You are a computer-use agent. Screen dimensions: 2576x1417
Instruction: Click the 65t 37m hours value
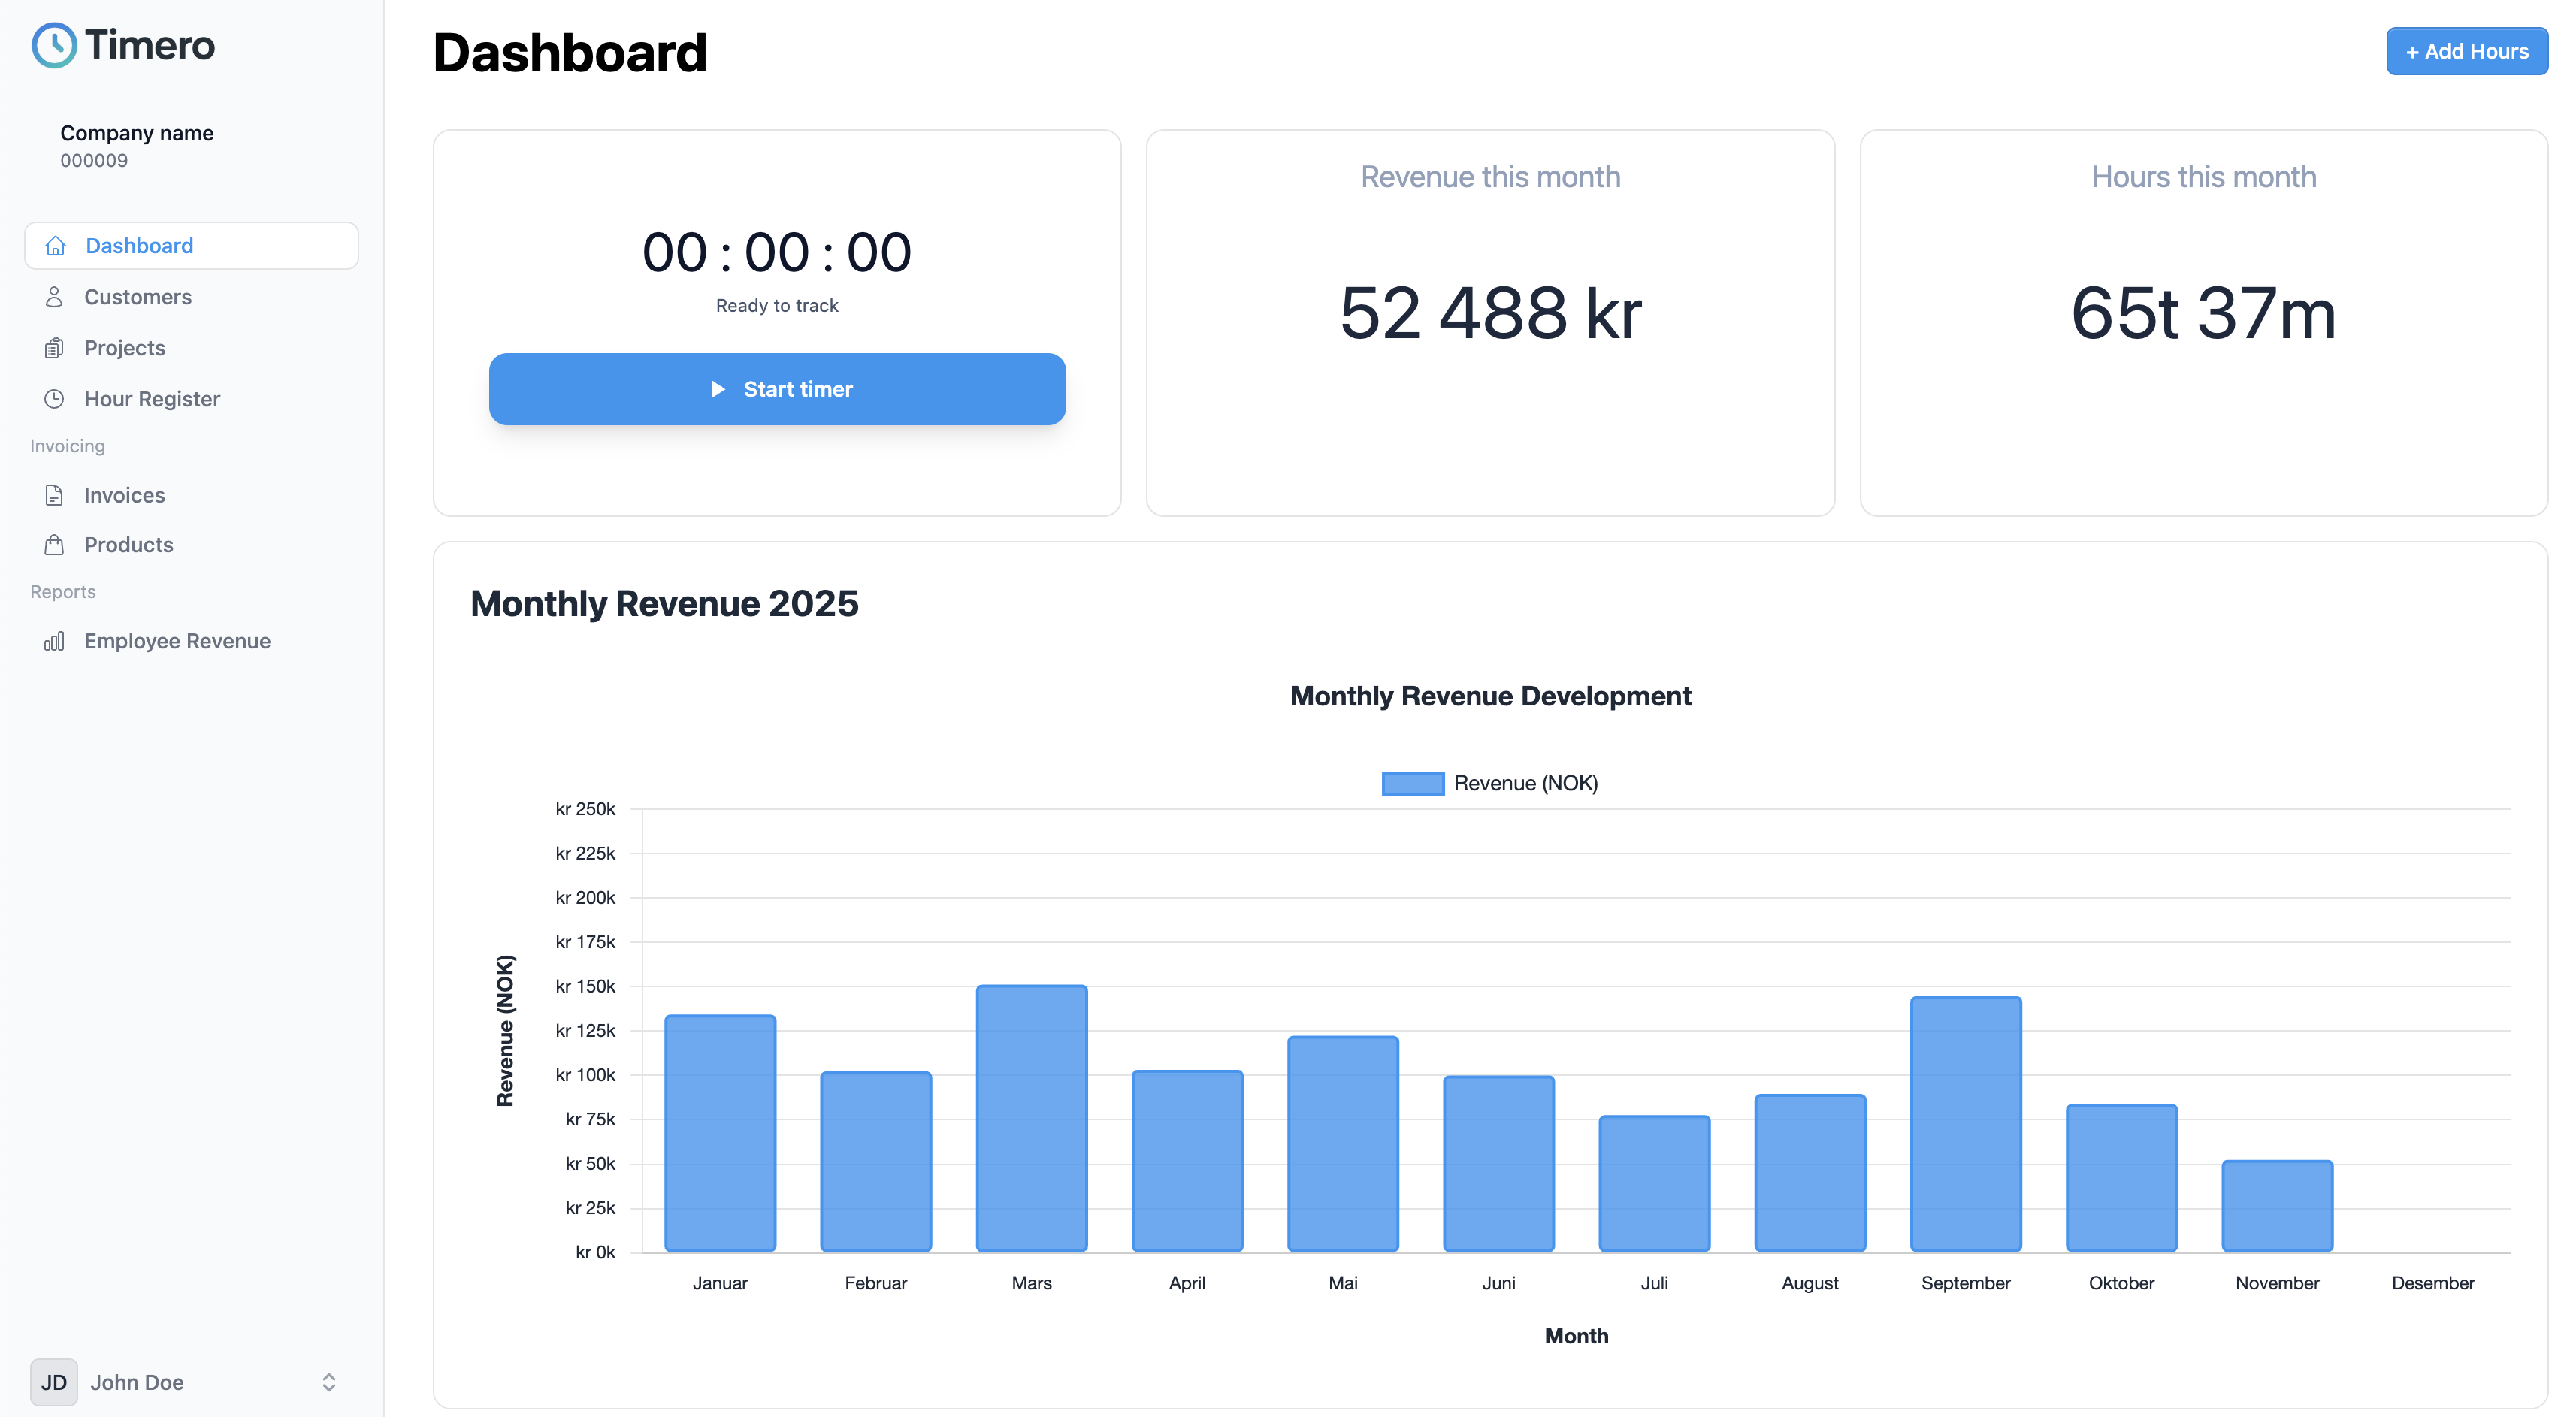coord(2203,313)
